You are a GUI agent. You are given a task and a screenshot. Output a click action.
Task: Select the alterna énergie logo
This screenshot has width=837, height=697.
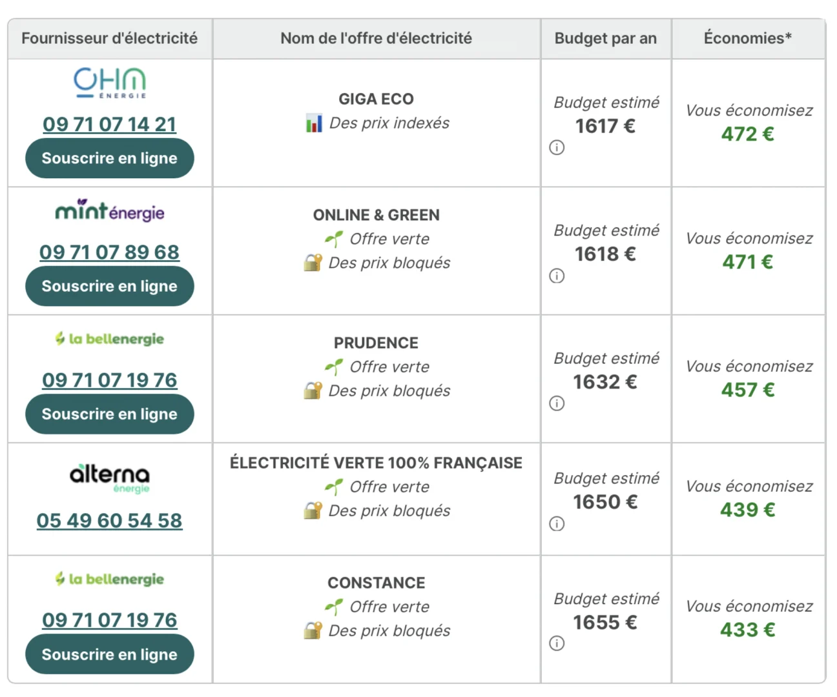[x=109, y=478]
